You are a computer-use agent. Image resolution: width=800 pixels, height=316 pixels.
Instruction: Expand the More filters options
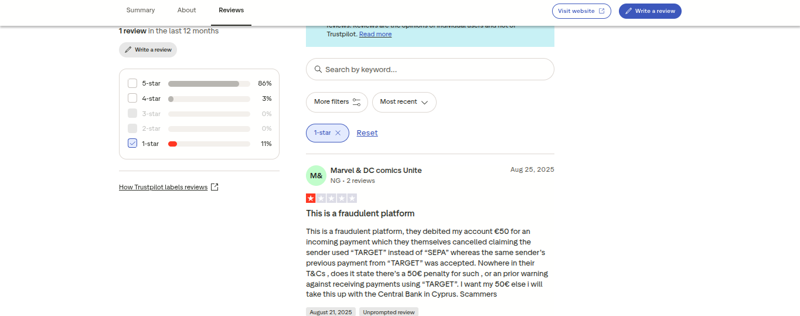coord(337,102)
